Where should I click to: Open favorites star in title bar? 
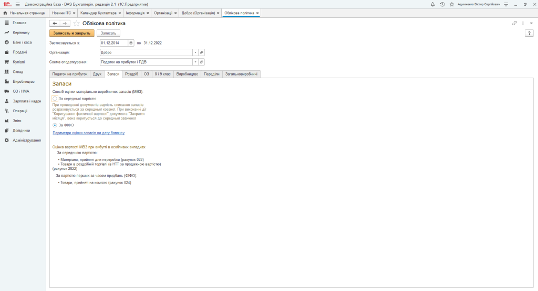pyautogui.click(x=452, y=4)
